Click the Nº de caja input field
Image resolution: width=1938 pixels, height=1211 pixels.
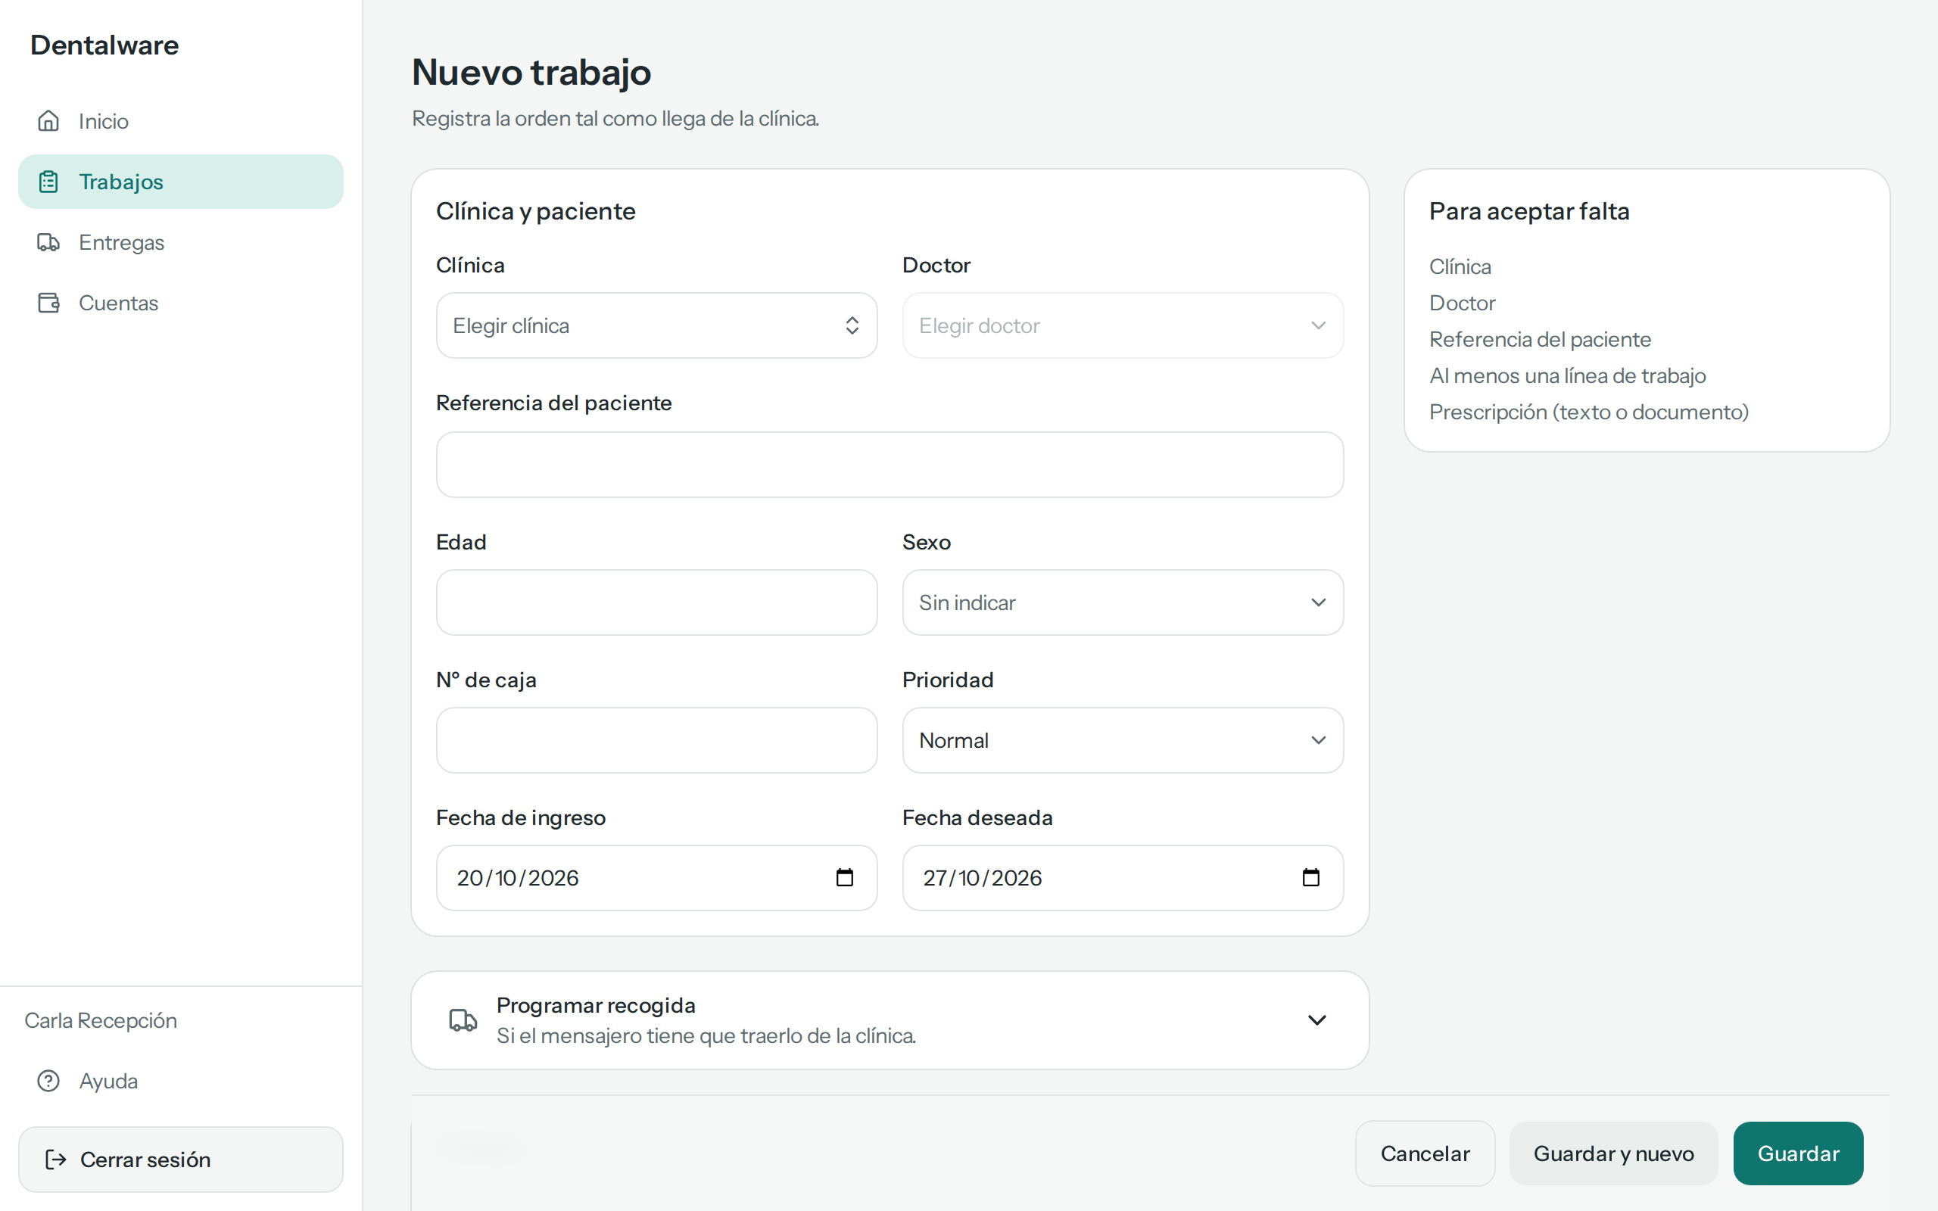pos(656,740)
